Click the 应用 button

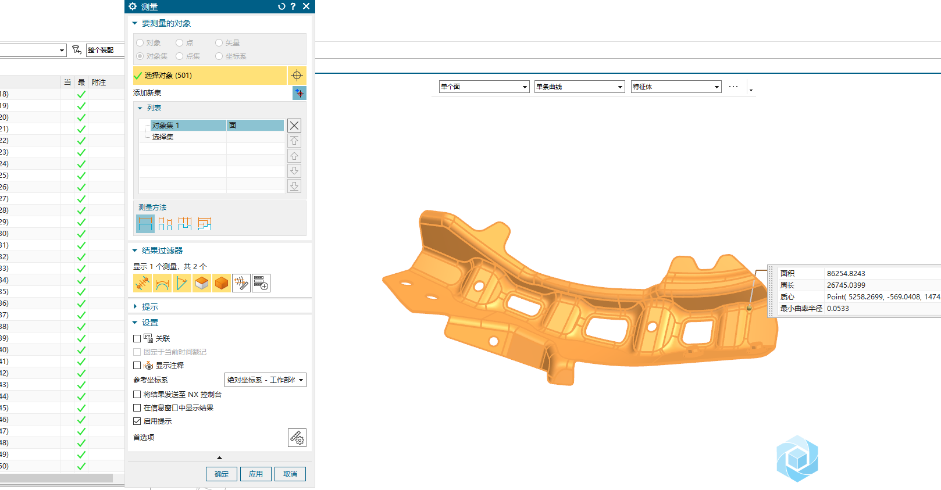tap(256, 474)
